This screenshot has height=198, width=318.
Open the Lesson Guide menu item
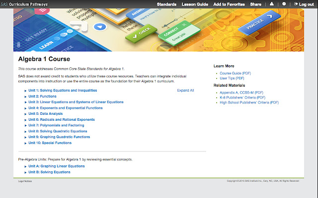[195, 4]
